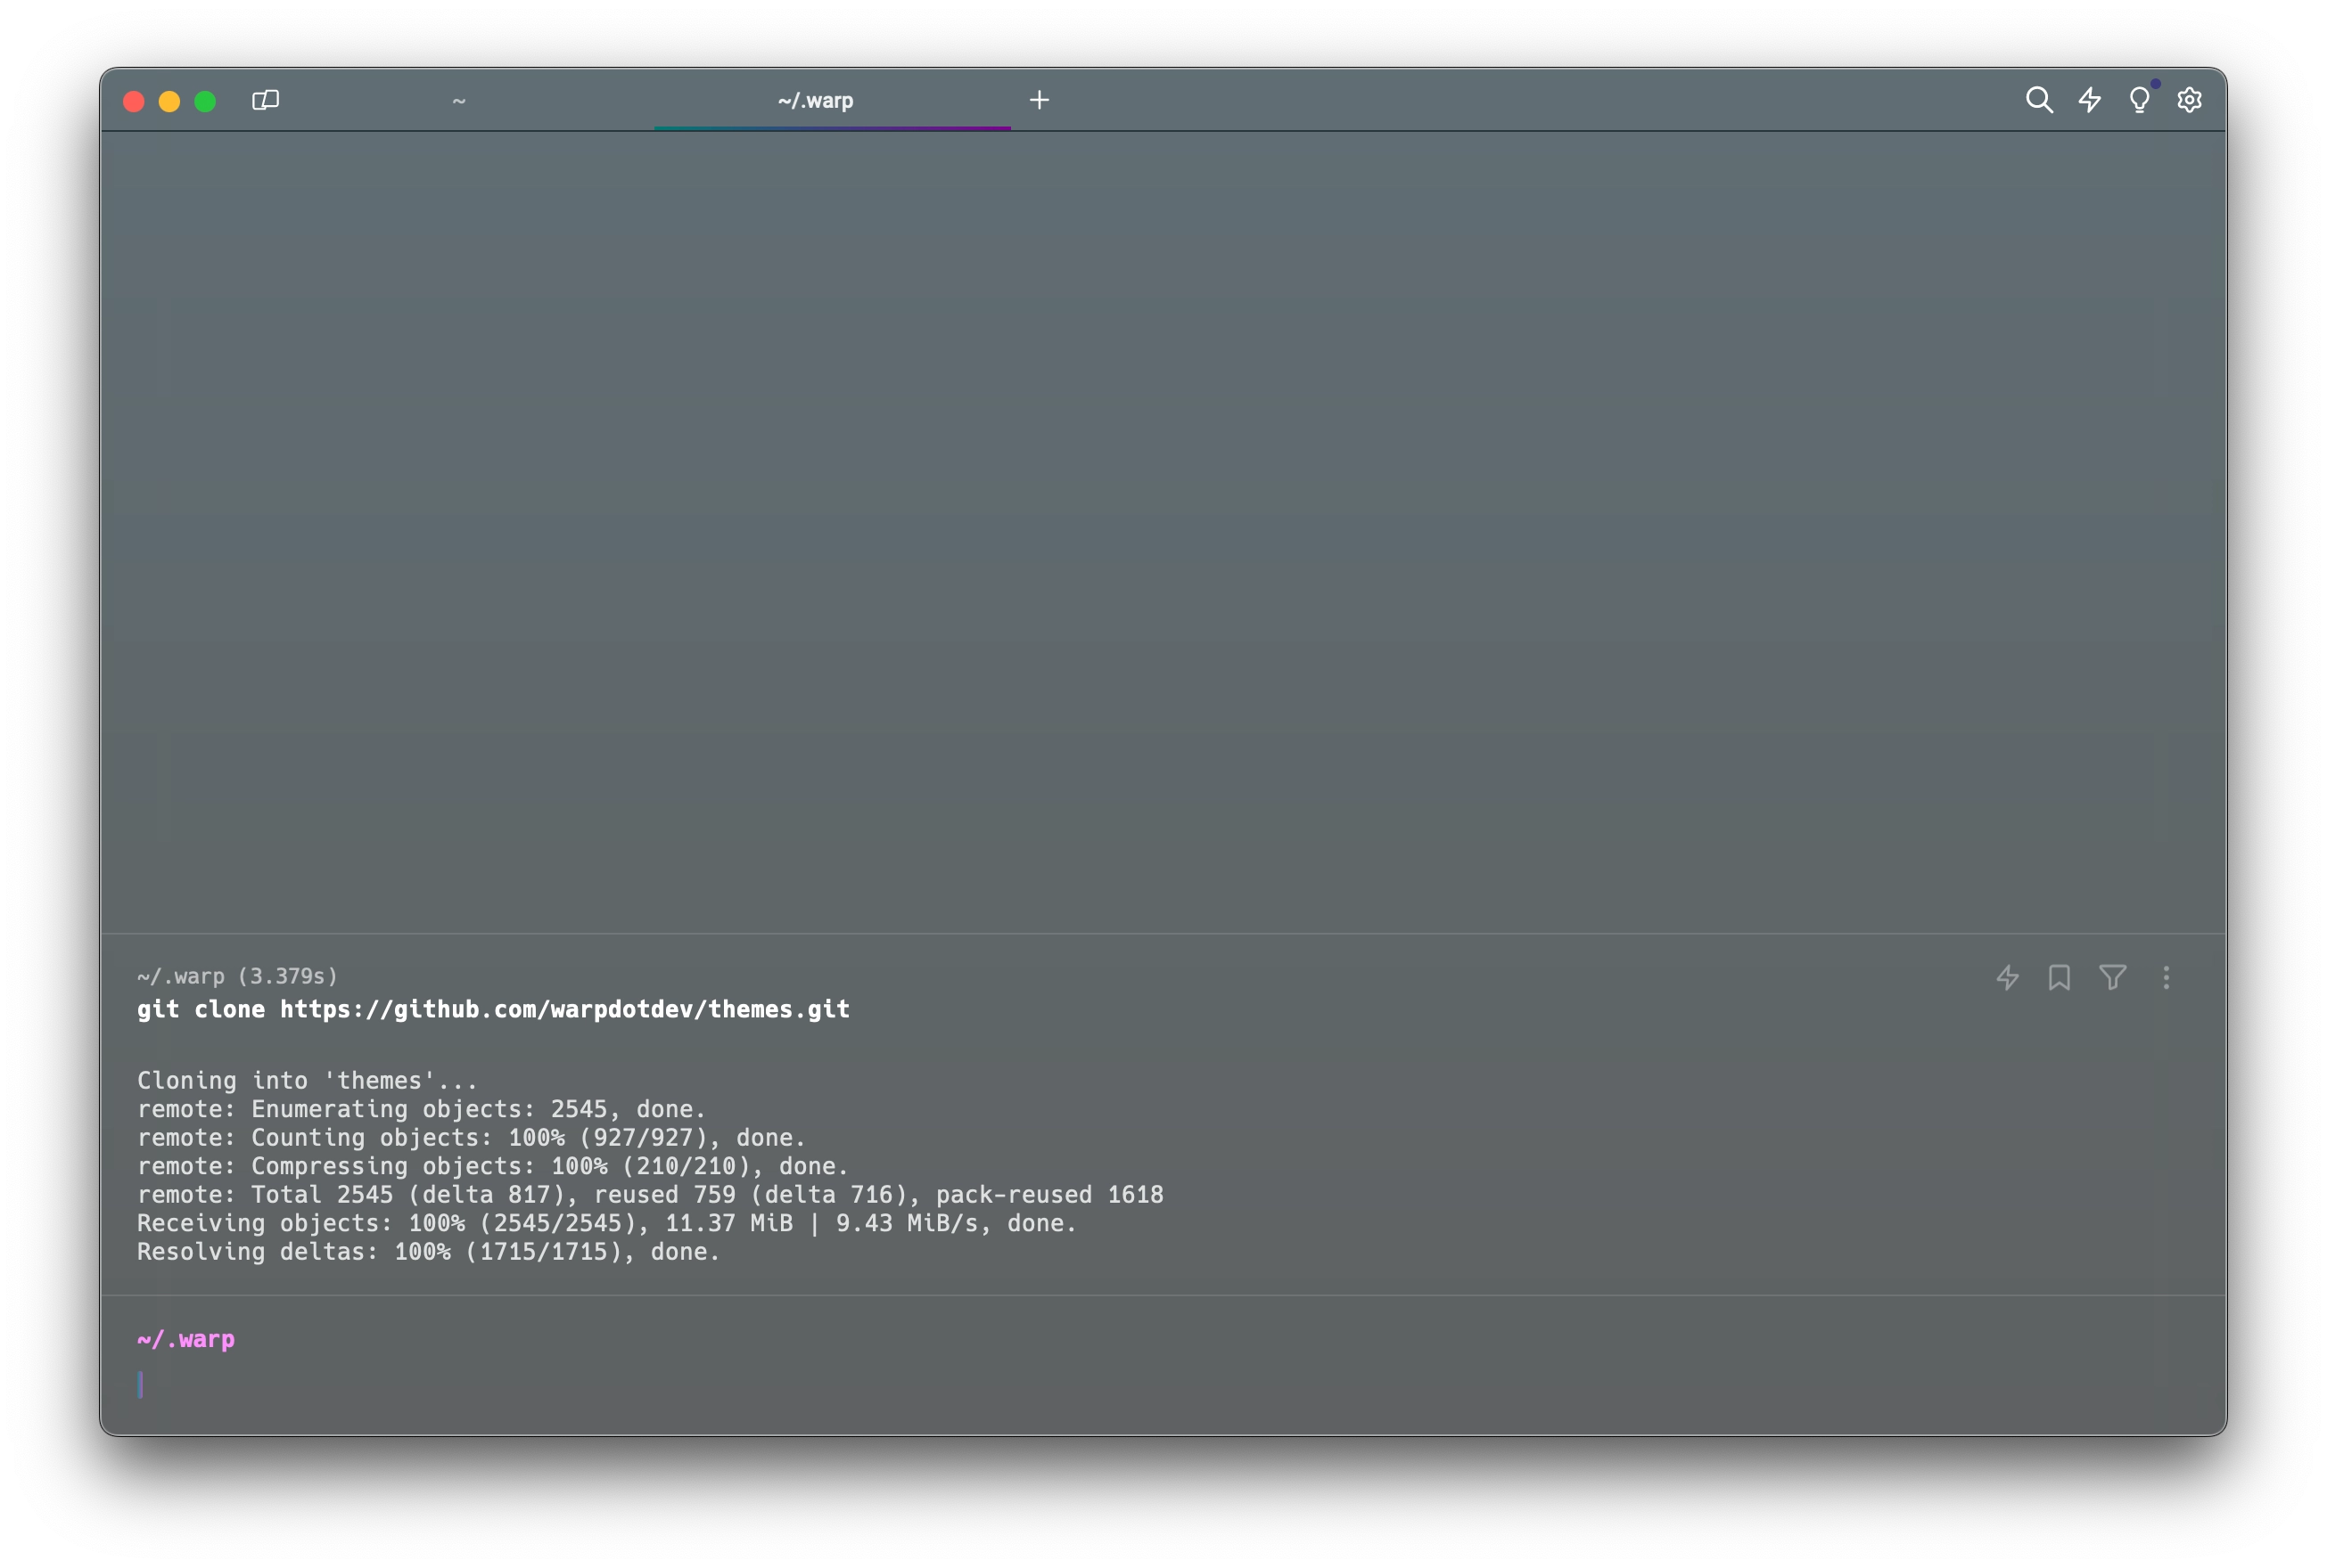Click the pink ~/.warp prompt label
The image size is (2327, 1568).
tap(186, 1339)
